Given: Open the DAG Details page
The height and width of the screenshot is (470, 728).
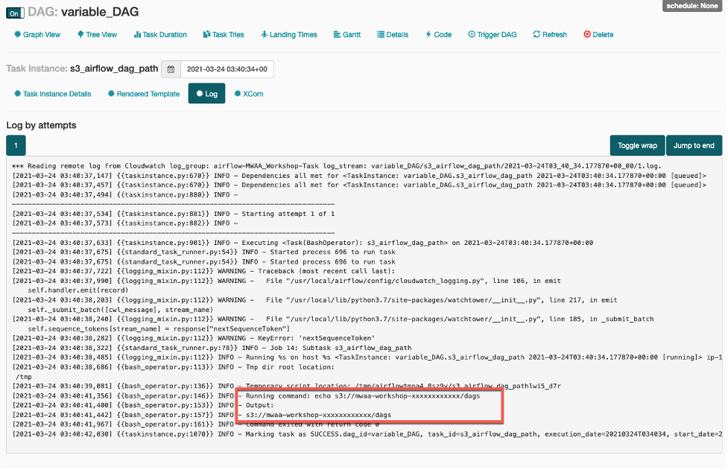Looking at the screenshot, I should click(393, 34).
